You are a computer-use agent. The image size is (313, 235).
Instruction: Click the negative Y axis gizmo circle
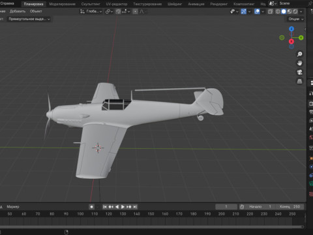pos(282,38)
